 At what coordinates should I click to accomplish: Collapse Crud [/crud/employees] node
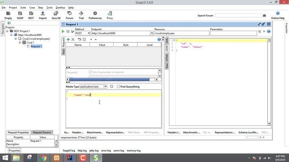(15, 39)
